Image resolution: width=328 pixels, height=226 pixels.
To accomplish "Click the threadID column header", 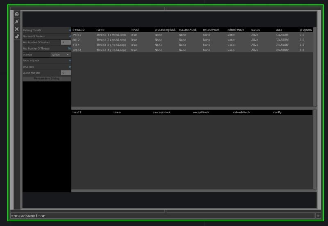I will pyautogui.click(x=78, y=29).
